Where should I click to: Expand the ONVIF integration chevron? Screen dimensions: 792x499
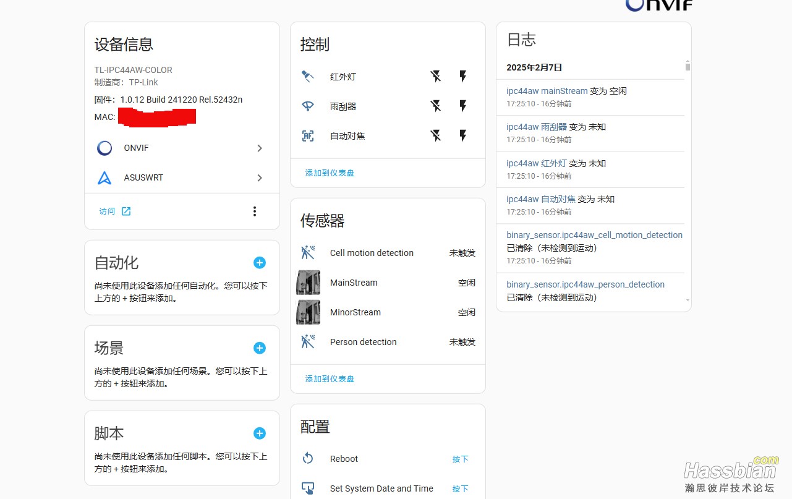click(260, 148)
